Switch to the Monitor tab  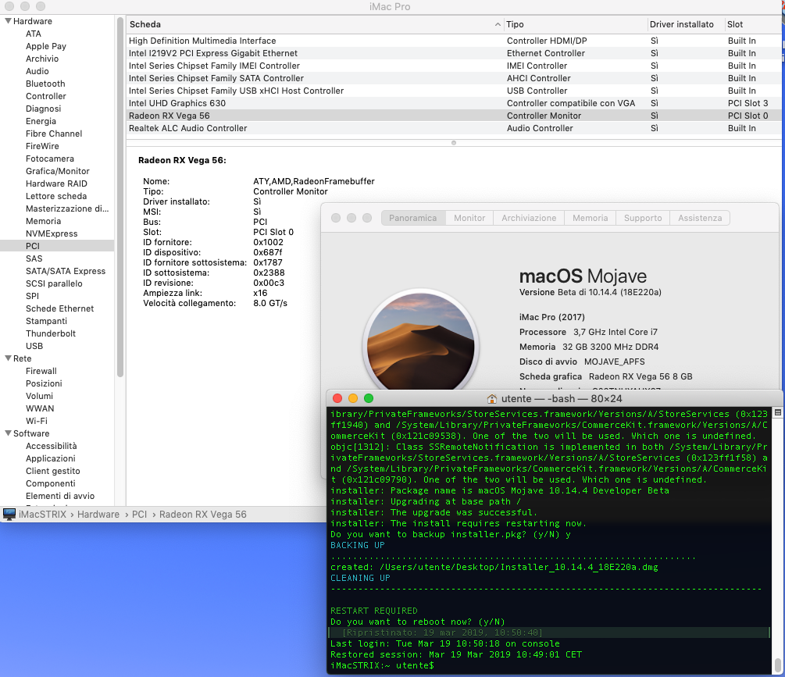click(x=469, y=218)
